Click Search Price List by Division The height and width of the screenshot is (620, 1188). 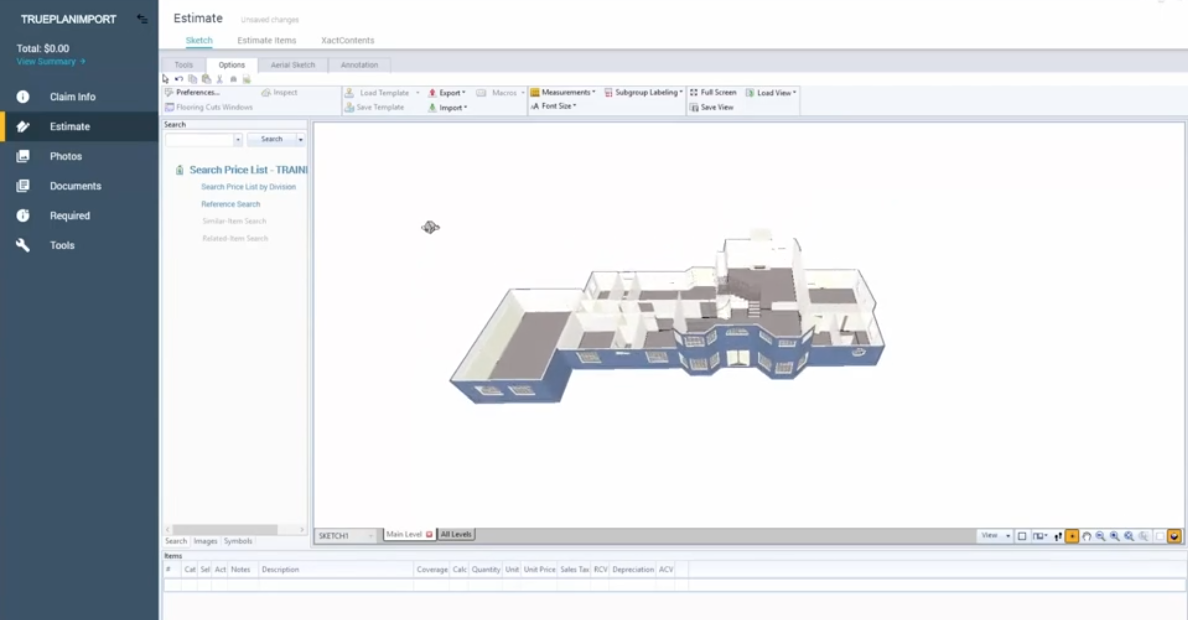[x=248, y=187]
